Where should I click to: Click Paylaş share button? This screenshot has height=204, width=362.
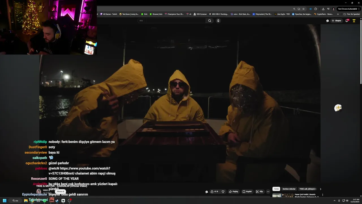234,192
